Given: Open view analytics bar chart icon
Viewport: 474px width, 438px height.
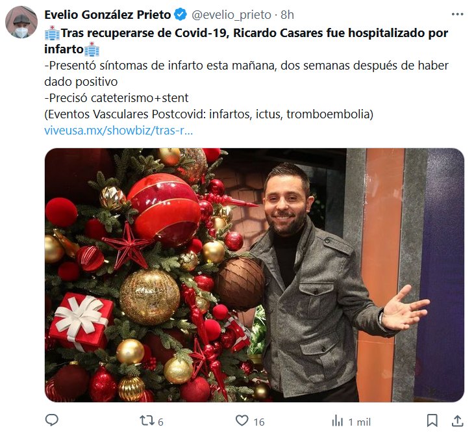Looking at the screenshot, I should (x=338, y=421).
